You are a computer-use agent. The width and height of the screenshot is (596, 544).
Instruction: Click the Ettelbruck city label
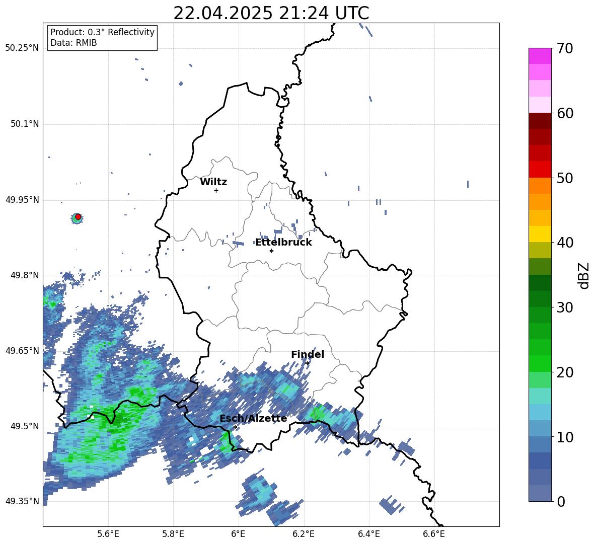click(283, 243)
